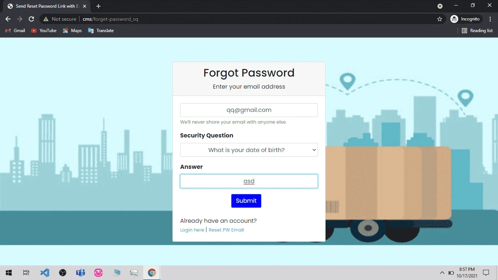
Task: Launch Visual Studio Code from taskbar
Action: [x=45, y=273]
